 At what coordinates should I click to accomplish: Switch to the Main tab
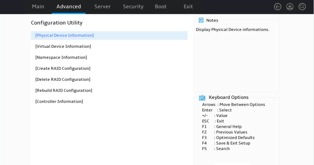(38, 6)
